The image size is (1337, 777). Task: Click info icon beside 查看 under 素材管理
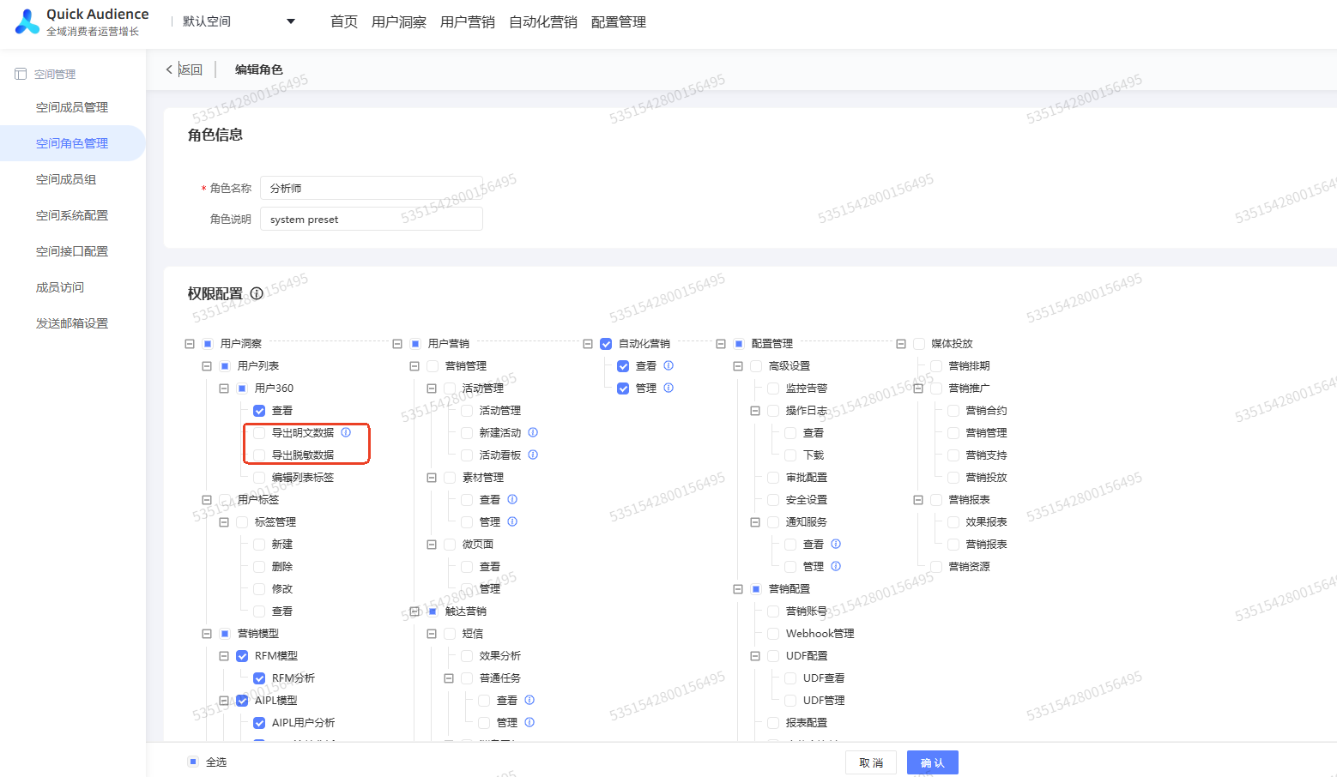click(x=512, y=499)
